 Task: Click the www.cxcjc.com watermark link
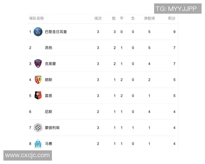pos(28,155)
